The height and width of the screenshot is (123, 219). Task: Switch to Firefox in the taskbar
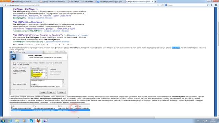point(38,121)
